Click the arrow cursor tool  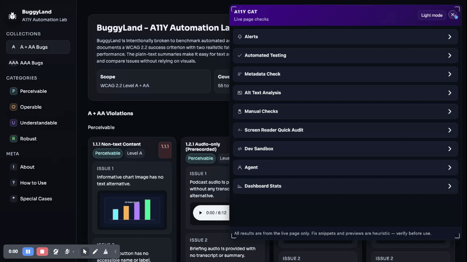coord(85,252)
